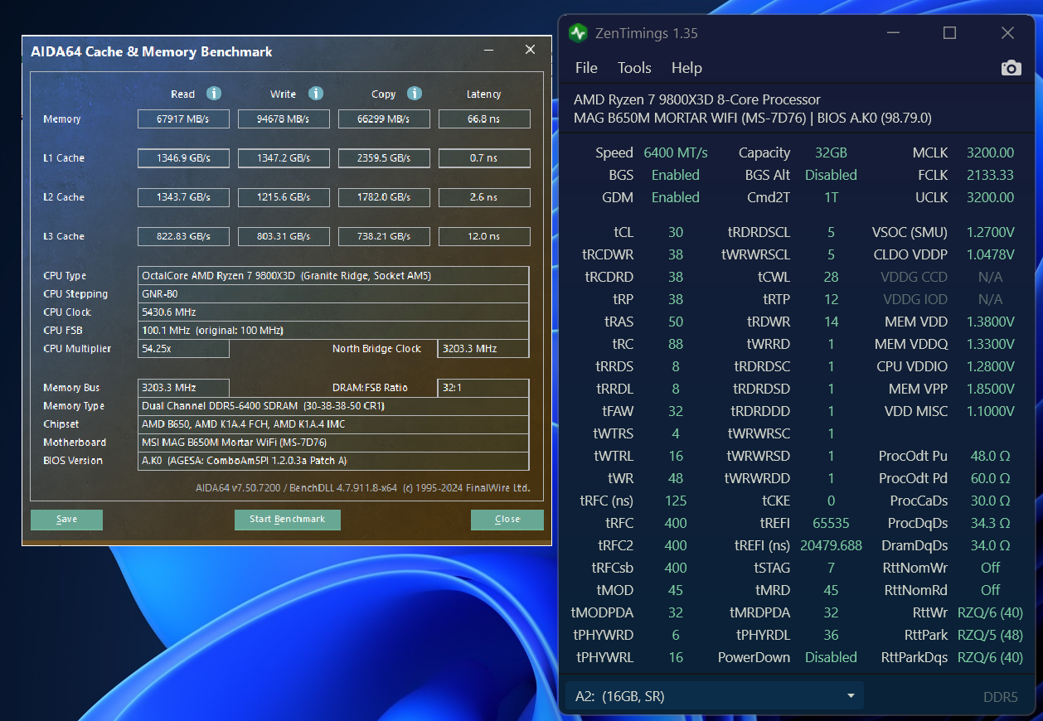Click the Memory Copy 66299 MB/s field

[384, 119]
